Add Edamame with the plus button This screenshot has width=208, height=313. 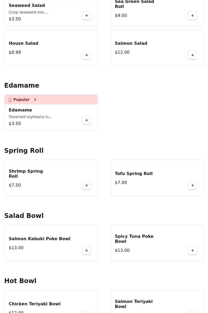87,120
